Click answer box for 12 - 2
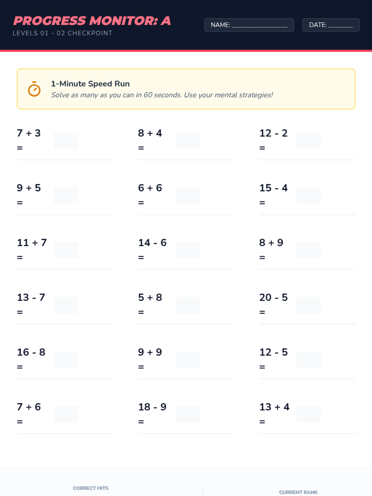372x496 pixels. 308,140
